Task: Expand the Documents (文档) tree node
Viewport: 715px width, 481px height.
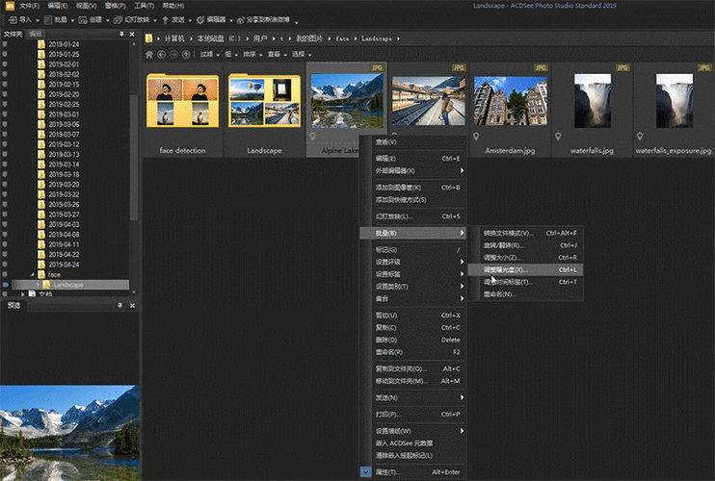Action: pos(22,294)
